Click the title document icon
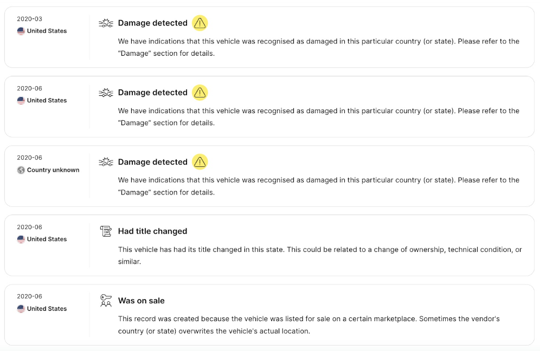 pos(106,231)
